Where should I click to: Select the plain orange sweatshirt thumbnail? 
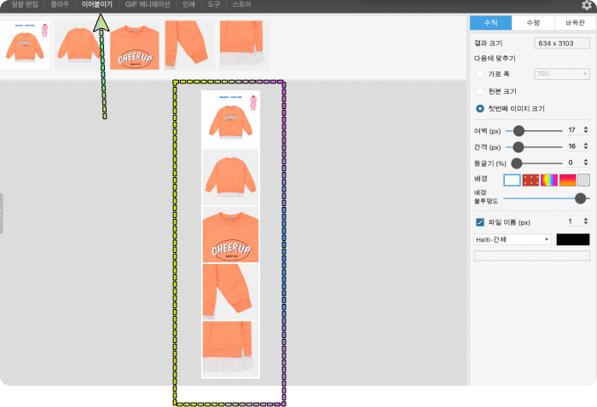coord(78,45)
